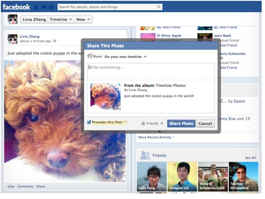Open messages icon in top bar

pyautogui.click(x=43, y=7)
